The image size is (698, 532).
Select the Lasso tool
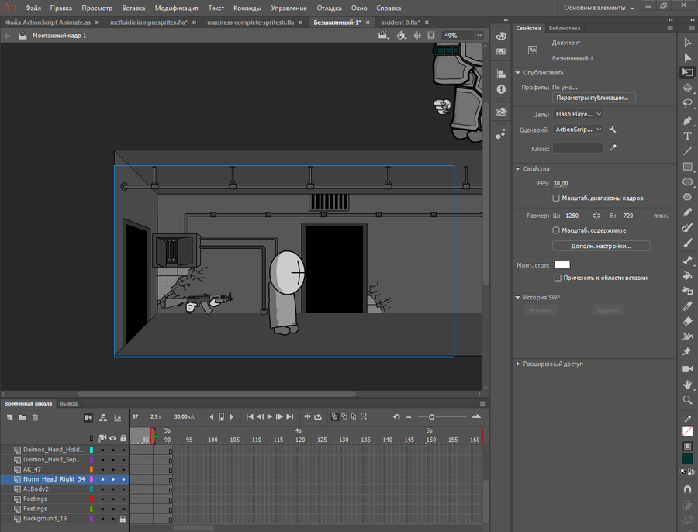687,103
